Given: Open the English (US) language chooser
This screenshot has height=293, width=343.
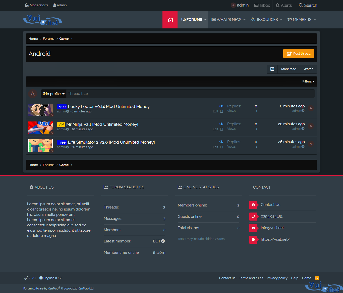Looking at the screenshot, I should click(50, 278).
